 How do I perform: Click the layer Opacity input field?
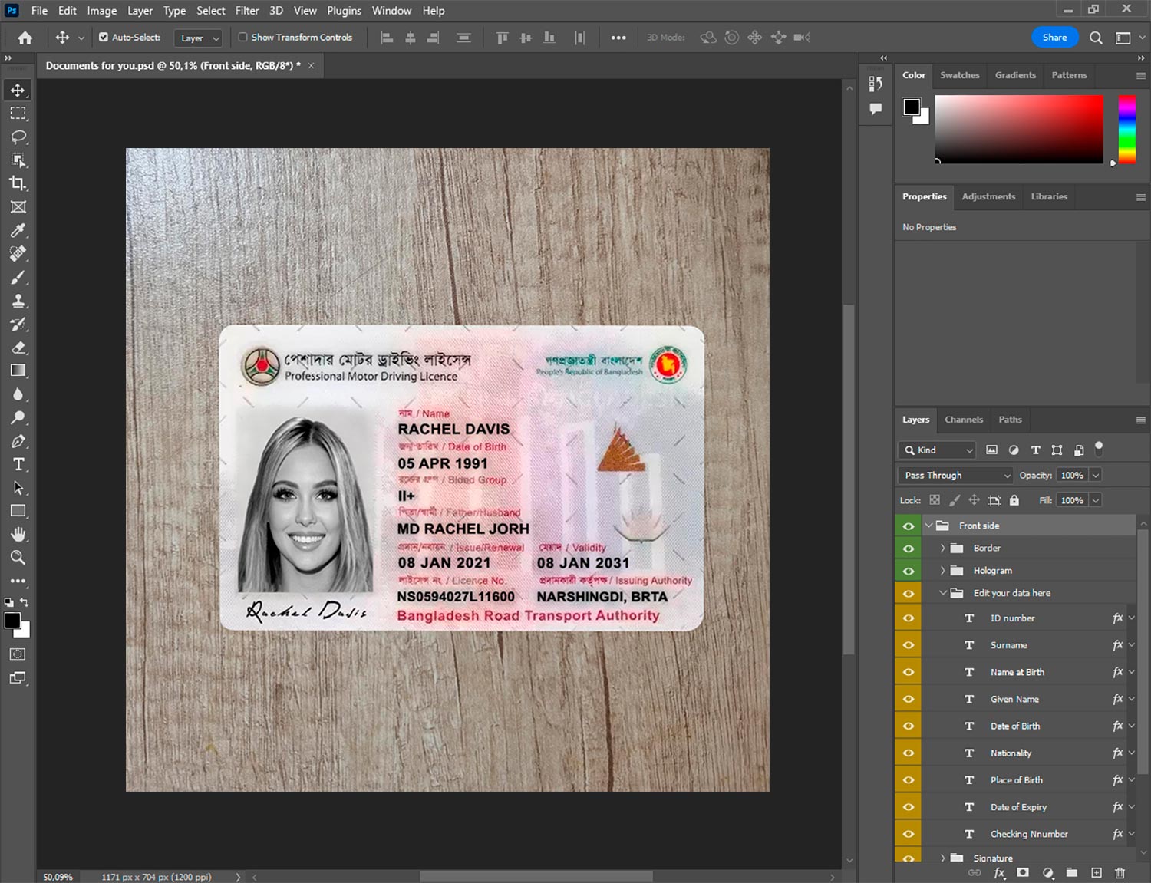(1072, 476)
